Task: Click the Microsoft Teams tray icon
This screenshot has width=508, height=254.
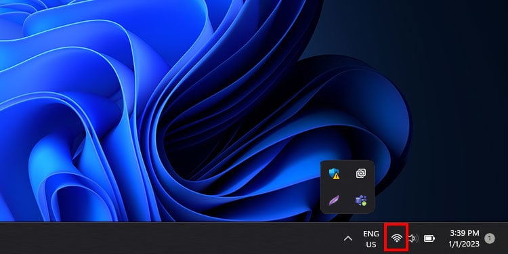Action: (361, 200)
